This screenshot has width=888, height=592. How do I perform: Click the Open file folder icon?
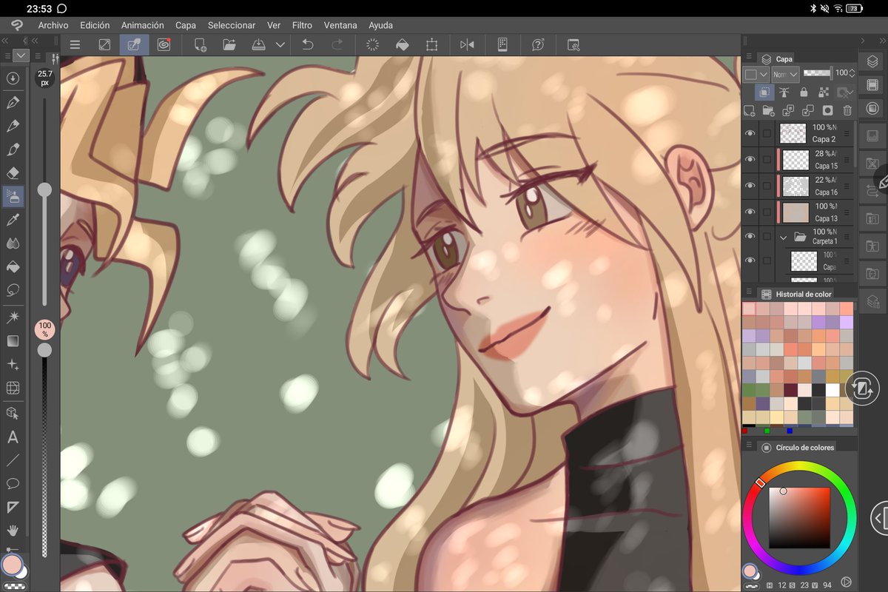[x=229, y=44]
